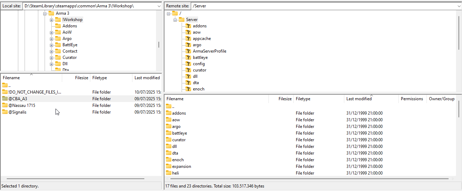The height and width of the screenshot is (191, 462).
Task: Click the enoch unknown-folder icon in remote tree
Action: (188, 89)
